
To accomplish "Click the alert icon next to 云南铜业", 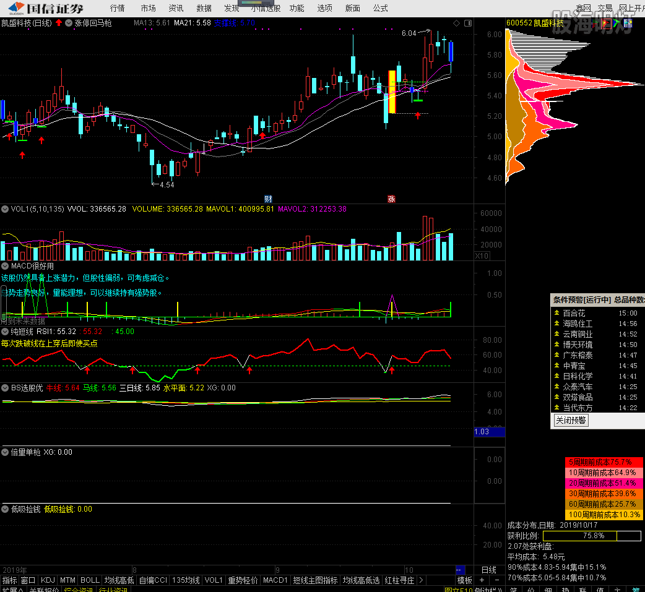I will (x=556, y=334).
